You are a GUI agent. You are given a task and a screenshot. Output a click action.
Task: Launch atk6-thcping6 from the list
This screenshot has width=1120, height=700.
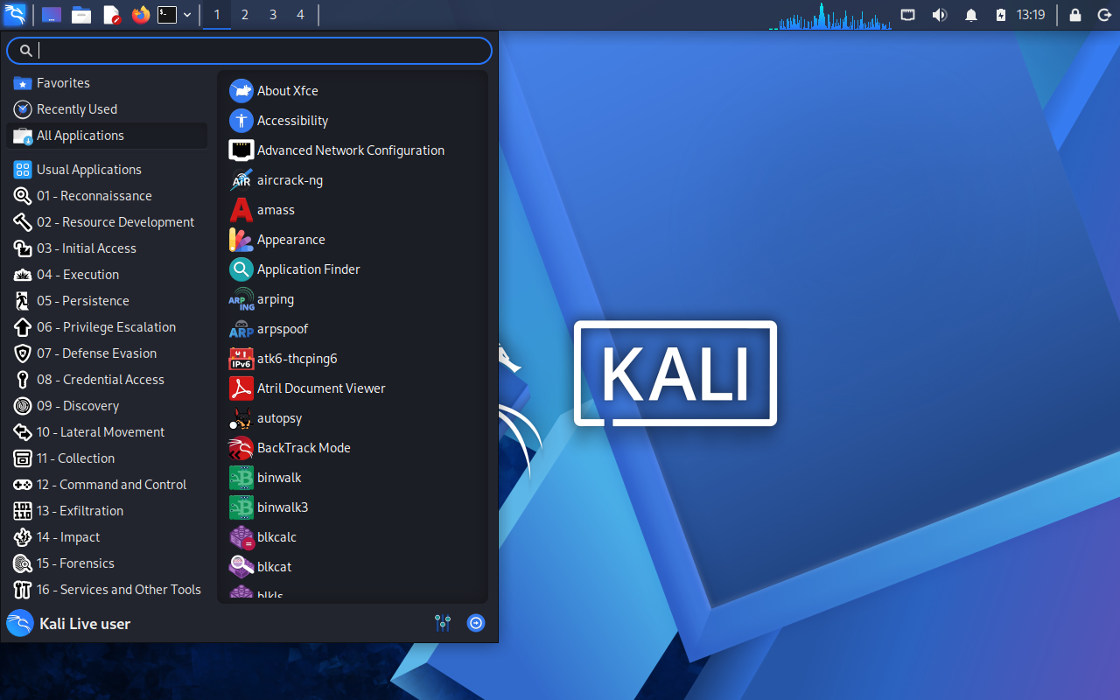tap(353, 359)
